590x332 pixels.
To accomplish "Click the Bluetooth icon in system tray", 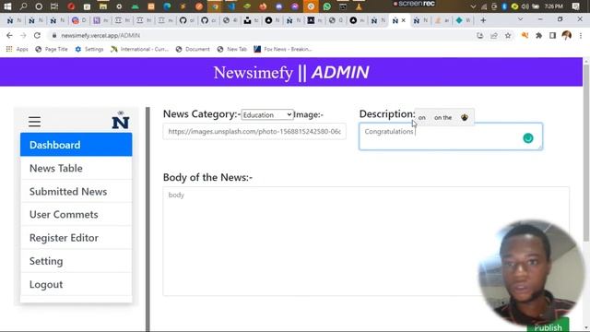I will pos(504,6).
